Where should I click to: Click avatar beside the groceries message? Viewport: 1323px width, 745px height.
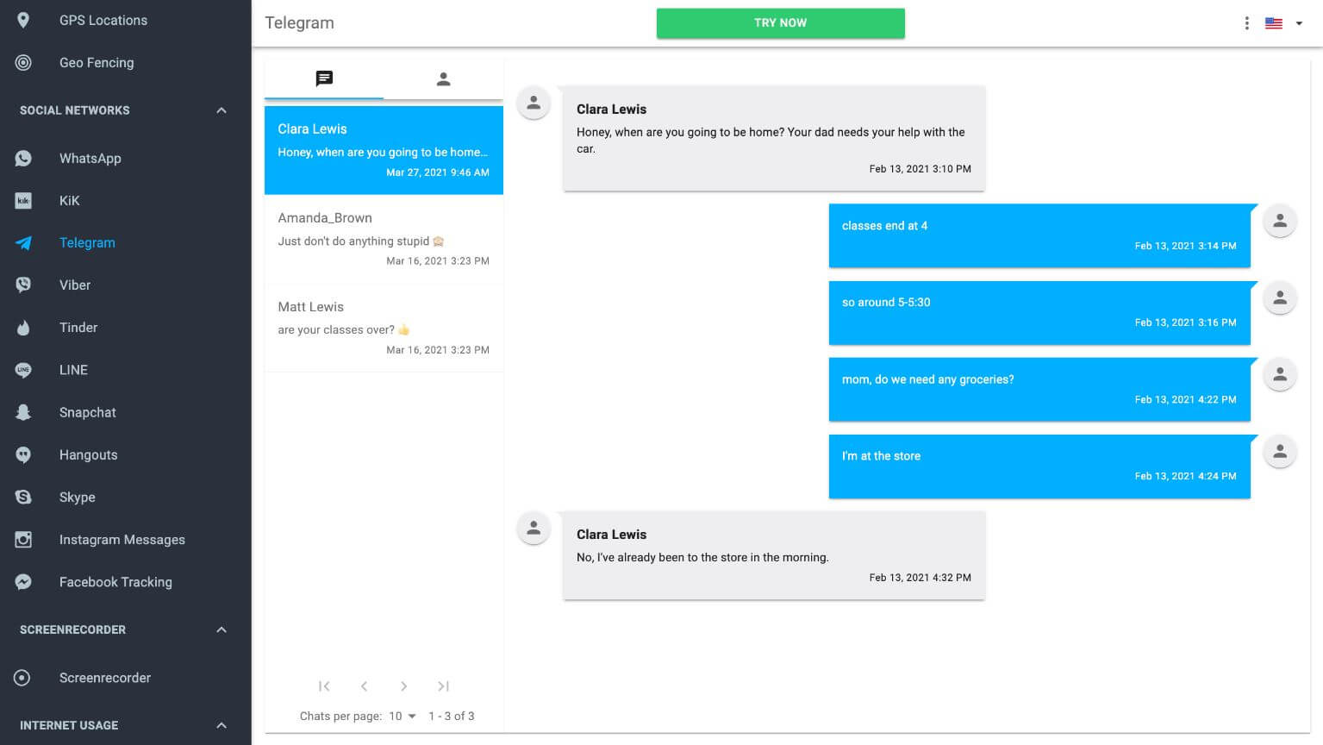pos(1280,374)
